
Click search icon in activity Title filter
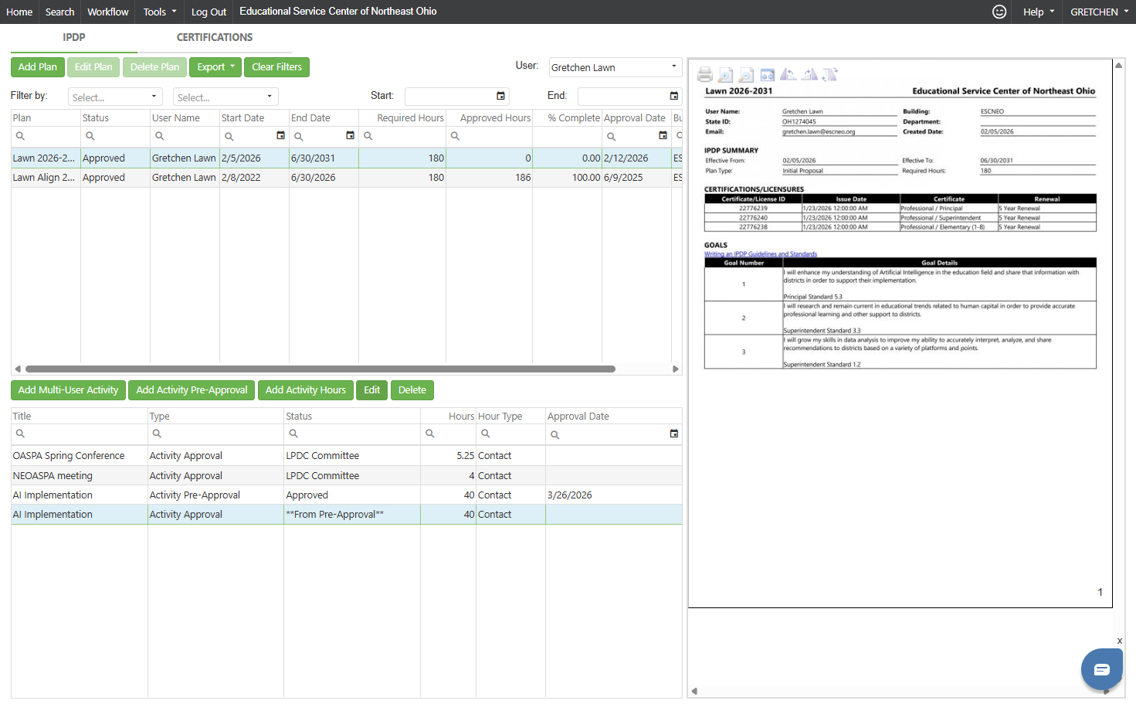pyautogui.click(x=21, y=434)
